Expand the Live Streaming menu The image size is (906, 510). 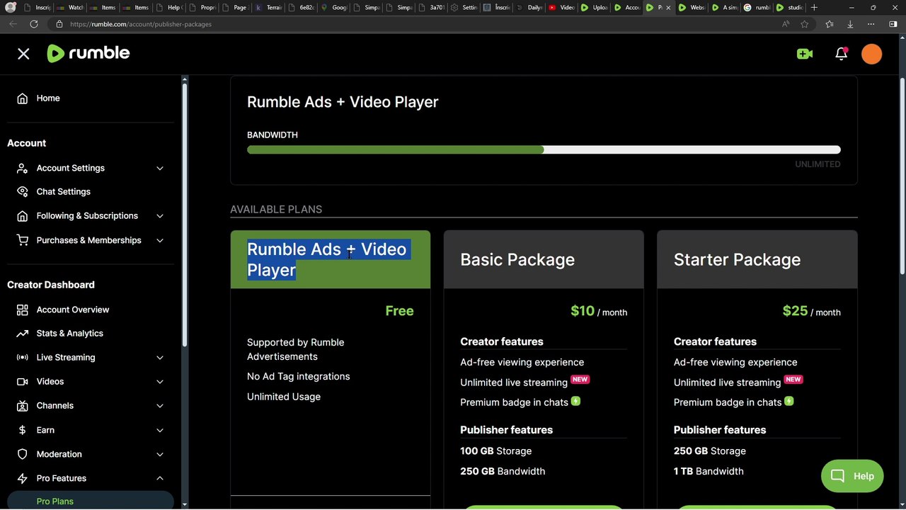point(159,358)
